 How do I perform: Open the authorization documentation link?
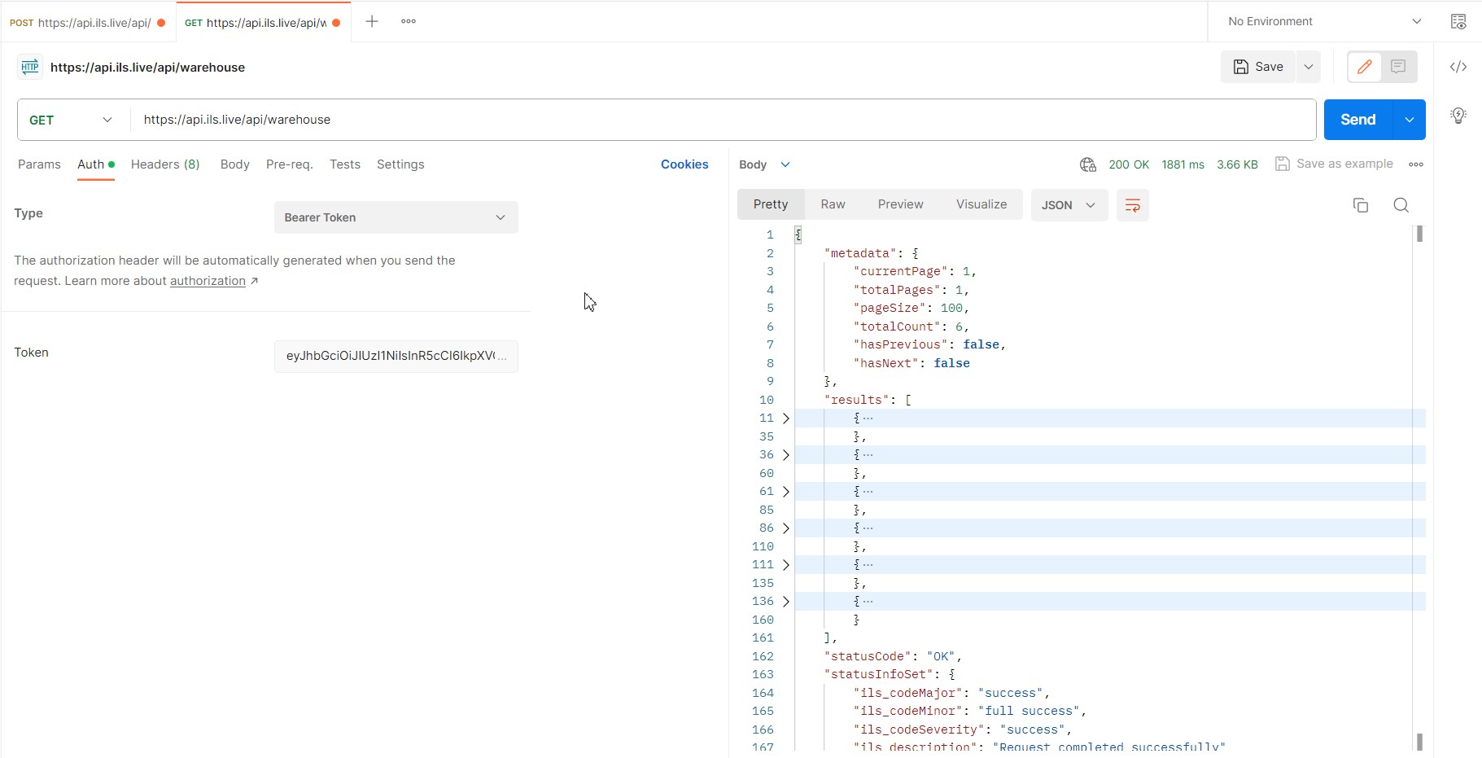pos(208,280)
